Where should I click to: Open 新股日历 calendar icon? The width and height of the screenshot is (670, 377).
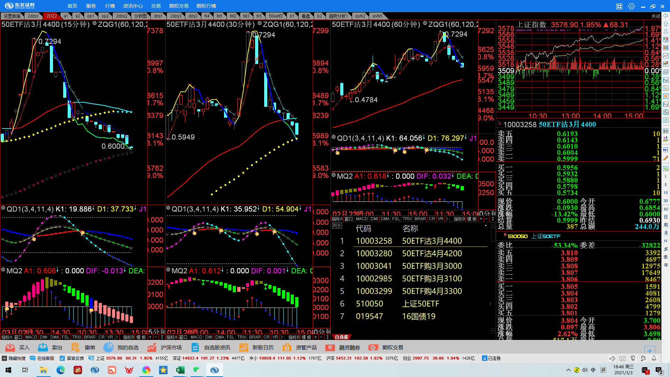click(243, 347)
